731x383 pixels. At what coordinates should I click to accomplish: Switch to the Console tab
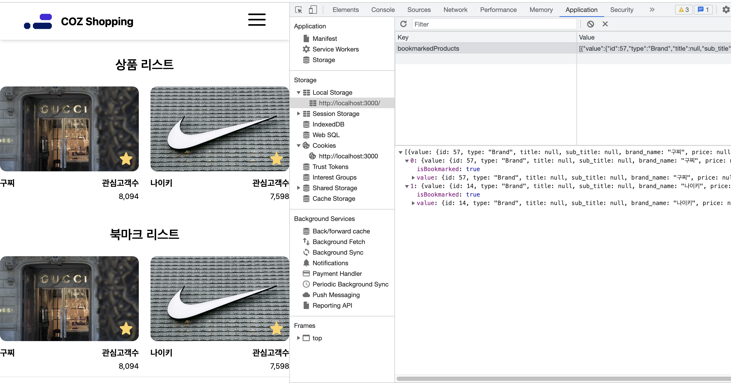point(383,10)
